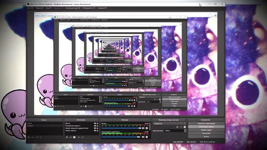Decrease transition duration with down stepper
Image resolution: width=267 pixels, height=150 pixels.
185,132
